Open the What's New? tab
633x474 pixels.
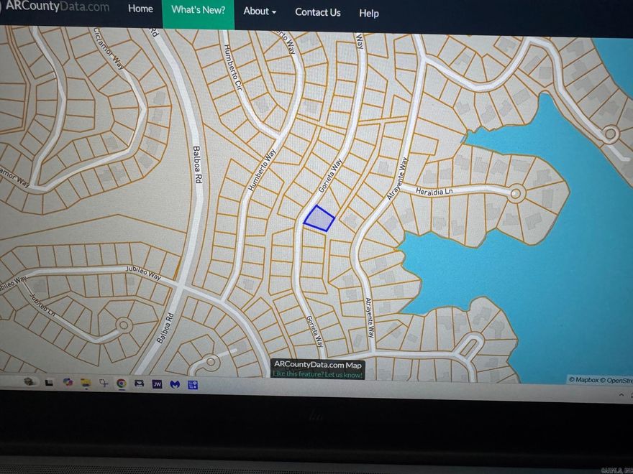(x=198, y=11)
